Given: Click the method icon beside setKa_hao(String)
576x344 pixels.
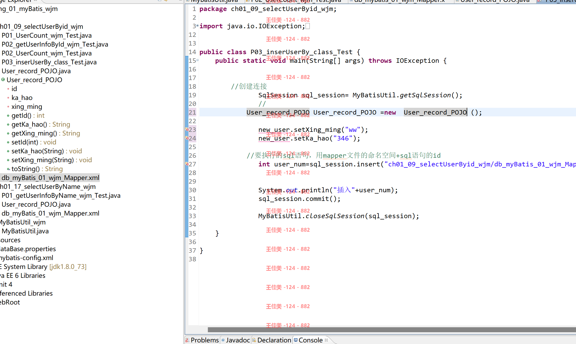Looking at the screenshot, I should click(x=8, y=151).
